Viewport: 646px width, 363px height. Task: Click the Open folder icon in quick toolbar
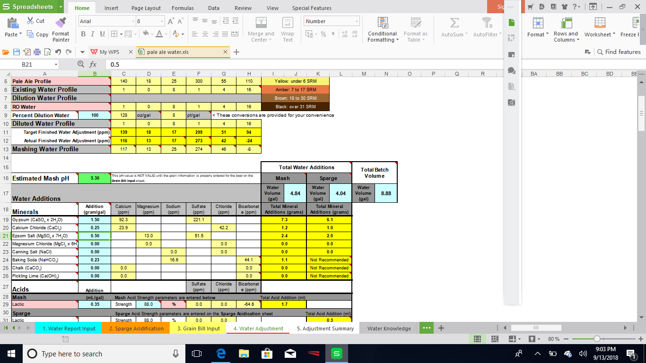[6, 52]
